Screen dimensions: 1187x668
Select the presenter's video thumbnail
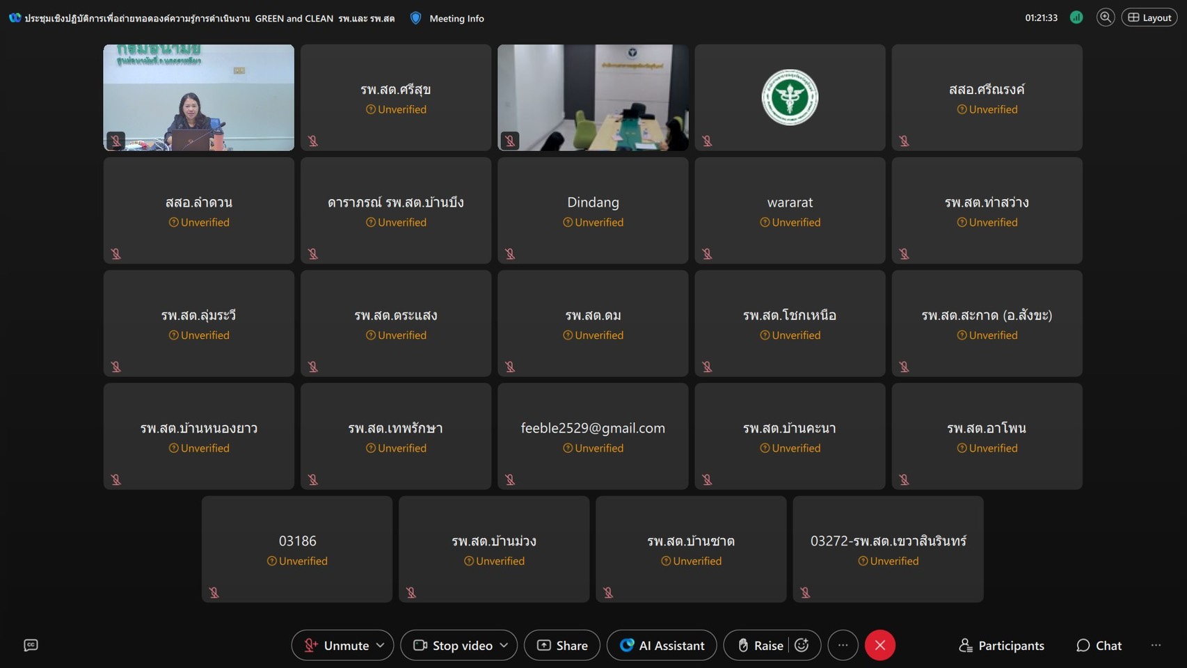(x=198, y=97)
